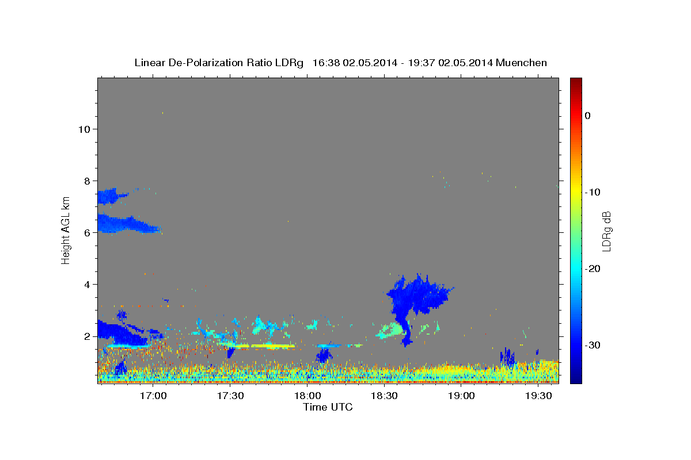691x460 pixels.
Task: Click the 17:30 time tick label
Action: pos(231,396)
